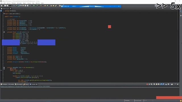Click the Remove Launch console icon

tap(149, 84)
